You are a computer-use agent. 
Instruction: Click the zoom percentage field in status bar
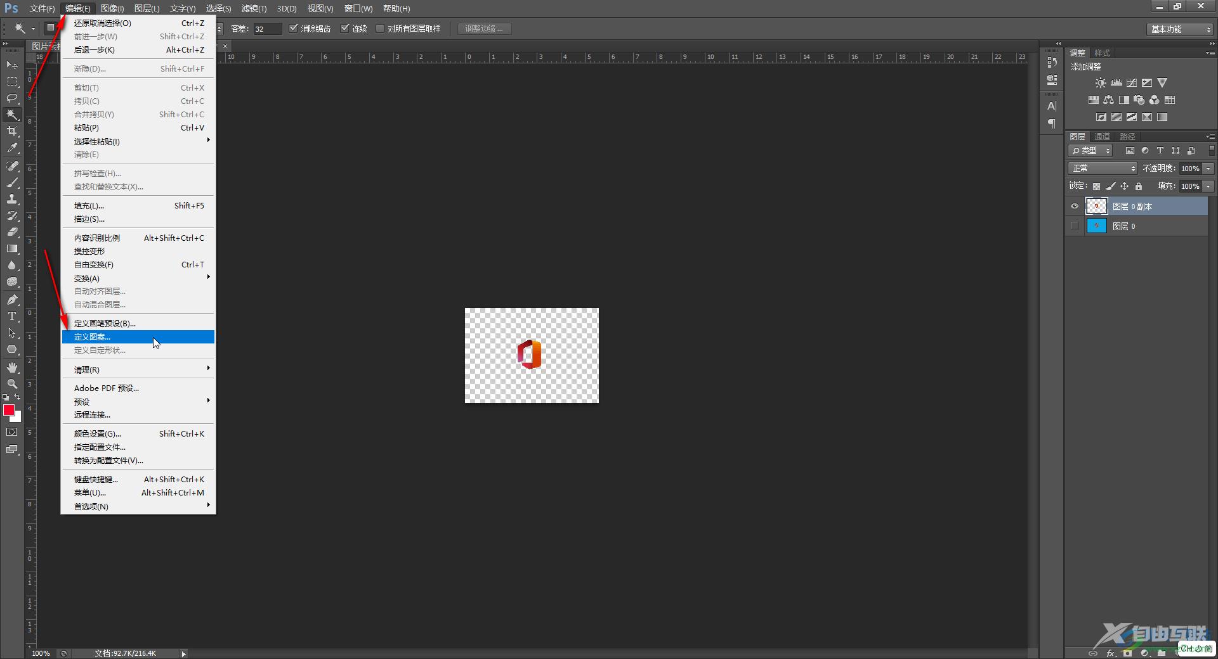pos(41,653)
